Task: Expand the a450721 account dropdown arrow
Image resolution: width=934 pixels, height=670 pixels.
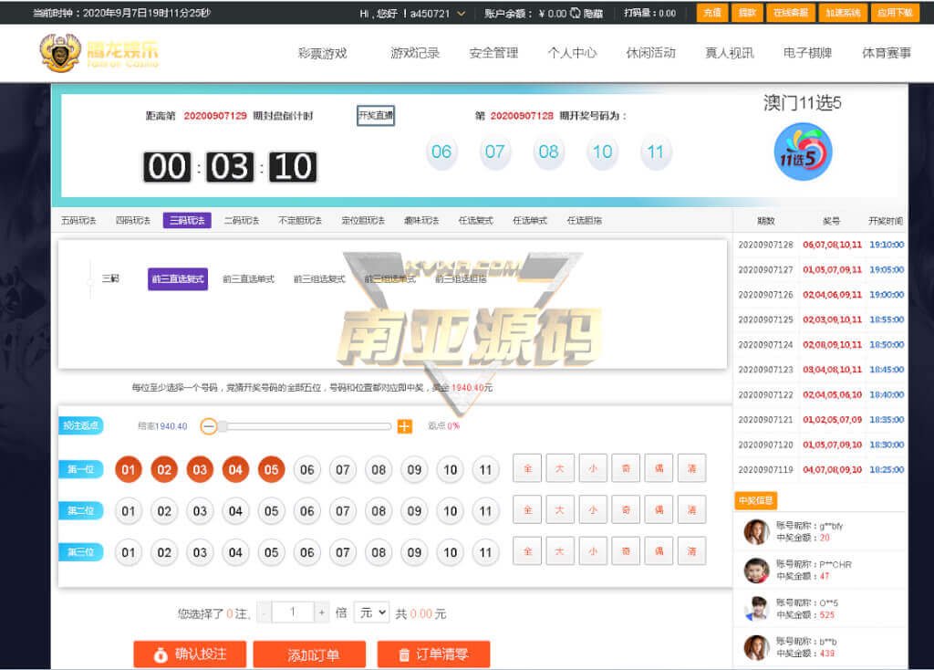Action: click(x=461, y=14)
